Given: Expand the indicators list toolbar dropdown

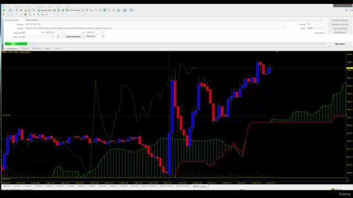Looking at the screenshot, I should [x=121, y=10].
